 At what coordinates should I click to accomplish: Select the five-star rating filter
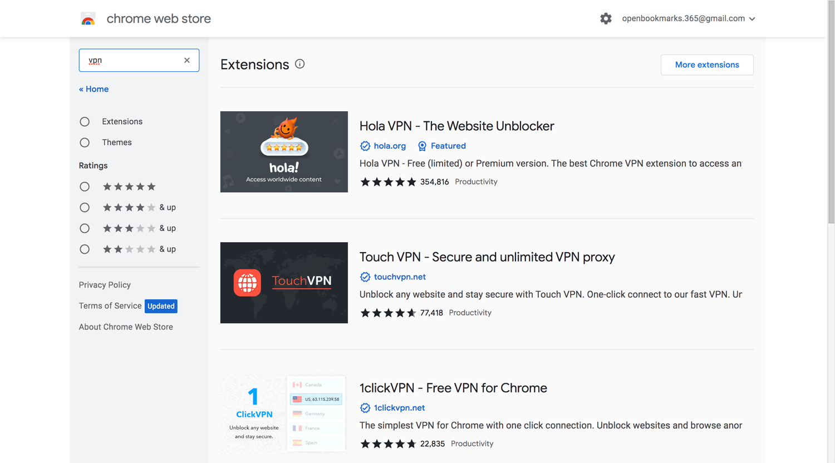[x=85, y=186]
